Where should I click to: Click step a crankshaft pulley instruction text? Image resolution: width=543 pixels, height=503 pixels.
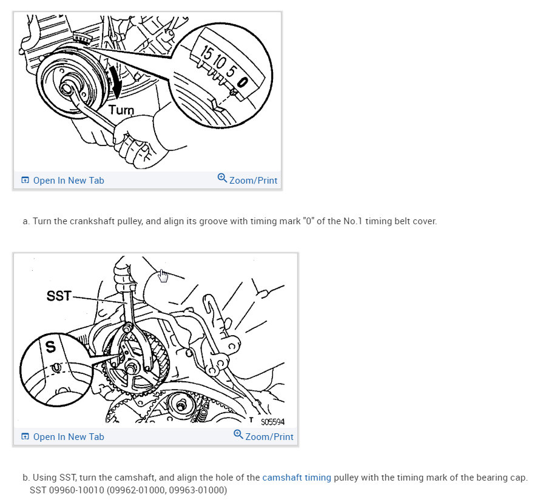[x=230, y=221]
